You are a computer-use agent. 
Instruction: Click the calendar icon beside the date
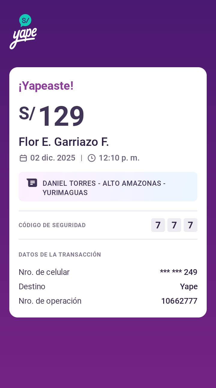(x=23, y=158)
